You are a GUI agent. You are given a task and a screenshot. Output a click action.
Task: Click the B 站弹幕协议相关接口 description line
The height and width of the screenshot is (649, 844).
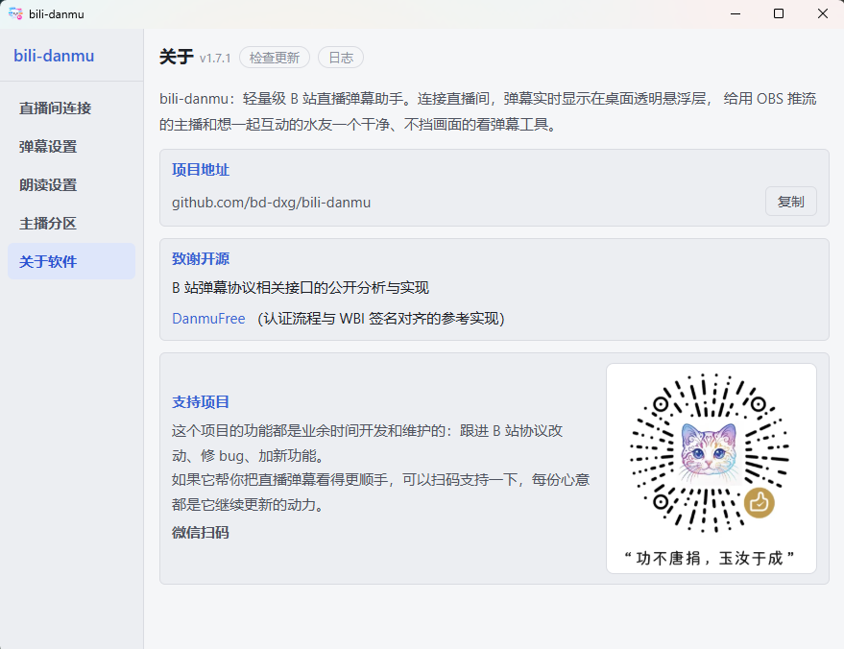point(301,288)
